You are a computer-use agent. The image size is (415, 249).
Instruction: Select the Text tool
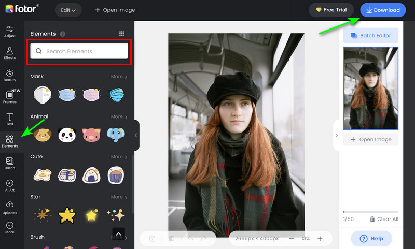click(x=9, y=120)
